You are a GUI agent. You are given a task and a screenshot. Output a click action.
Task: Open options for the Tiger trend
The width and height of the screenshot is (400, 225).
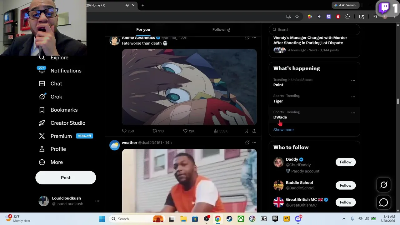(x=353, y=97)
